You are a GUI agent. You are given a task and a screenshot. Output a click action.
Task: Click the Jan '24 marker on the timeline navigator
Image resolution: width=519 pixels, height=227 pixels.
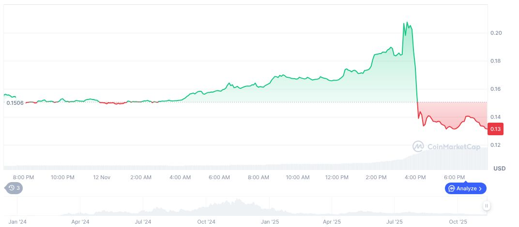coord(16,222)
